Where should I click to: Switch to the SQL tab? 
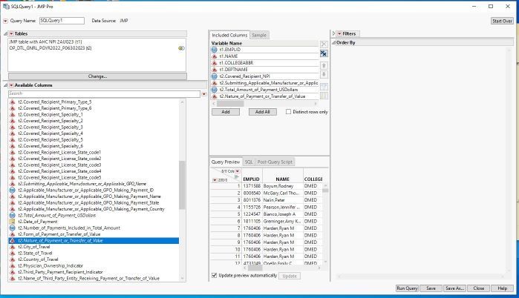249,162
